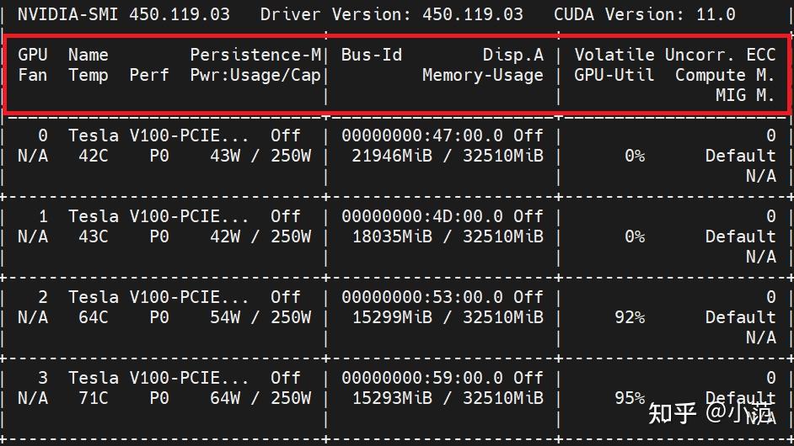Click the Driver Version: 450.119.03 text
The image size is (794, 446).
[391, 14]
